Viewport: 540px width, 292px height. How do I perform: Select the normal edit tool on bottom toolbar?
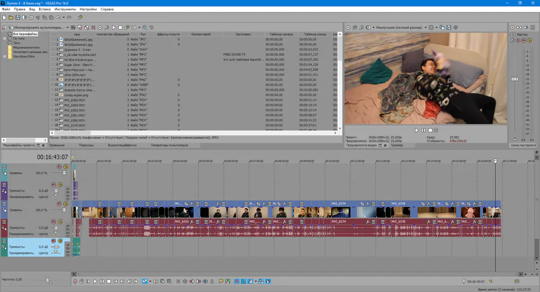tap(145, 281)
